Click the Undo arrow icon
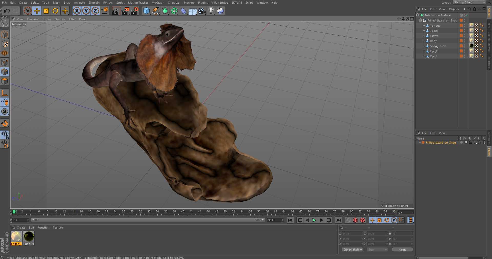 pyautogui.click(x=7, y=11)
